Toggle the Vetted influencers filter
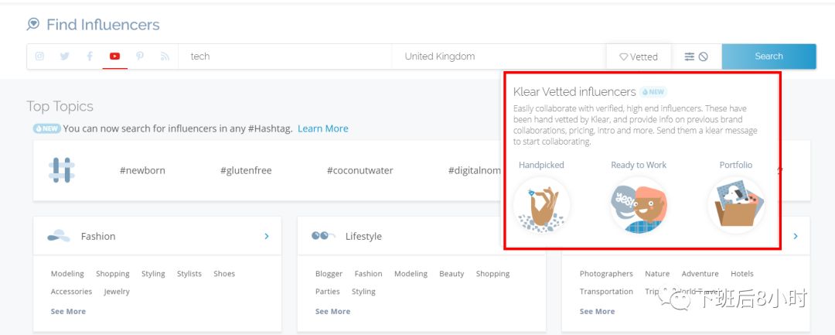 tap(639, 56)
